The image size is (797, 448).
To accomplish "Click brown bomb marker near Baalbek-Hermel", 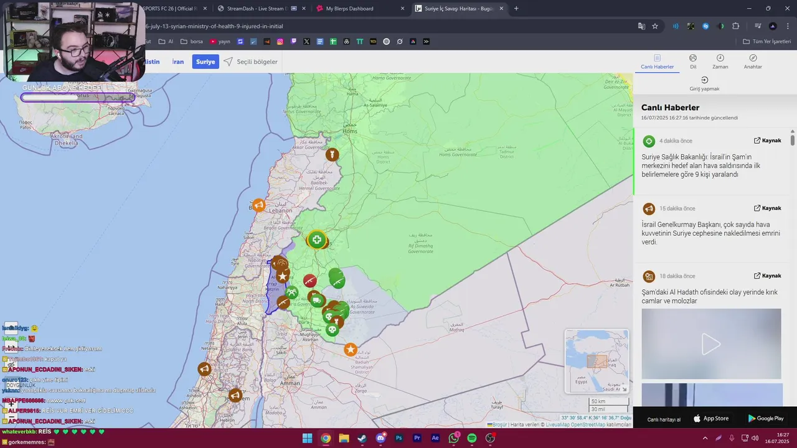I will 332,154.
